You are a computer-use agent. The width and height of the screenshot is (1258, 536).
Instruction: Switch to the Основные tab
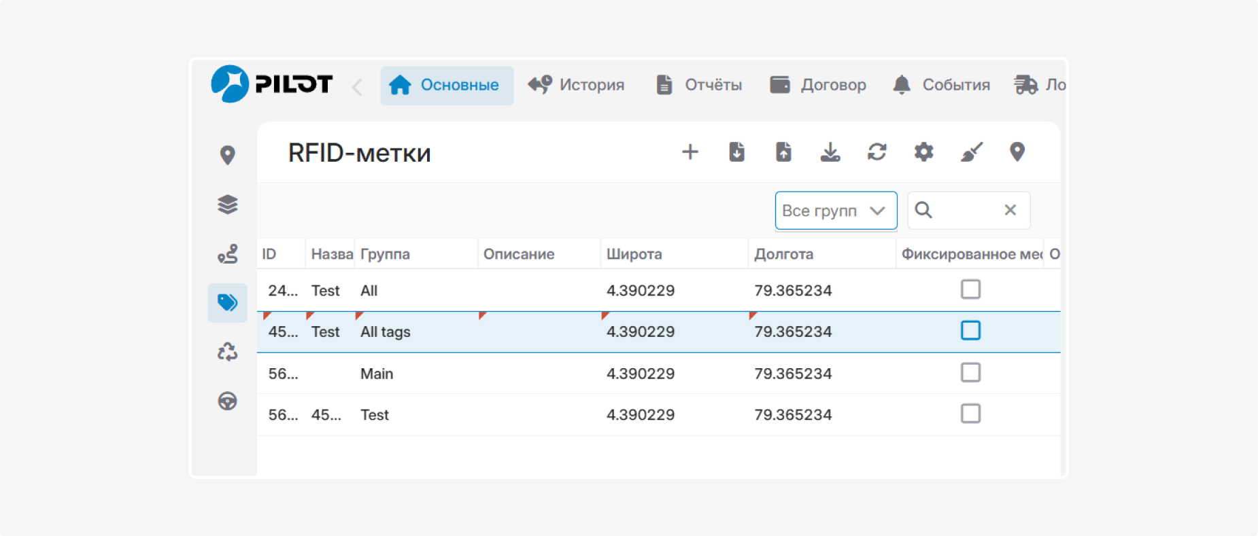click(x=447, y=85)
